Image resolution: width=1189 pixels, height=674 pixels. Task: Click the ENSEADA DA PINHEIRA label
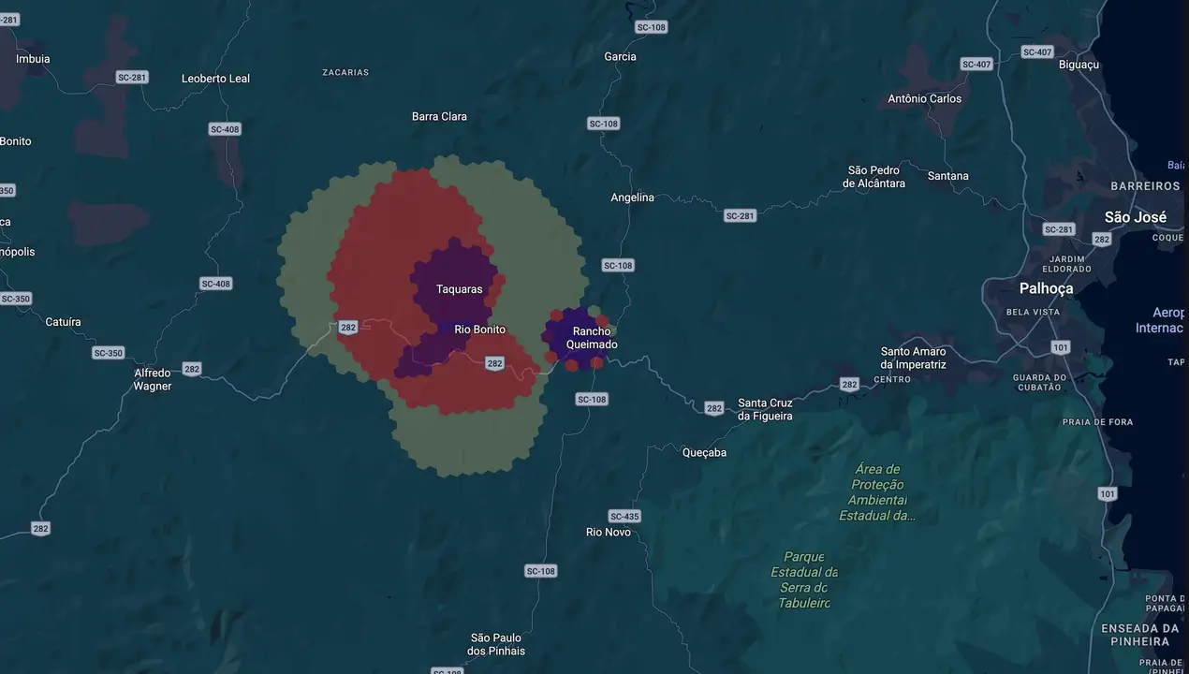click(x=1139, y=635)
